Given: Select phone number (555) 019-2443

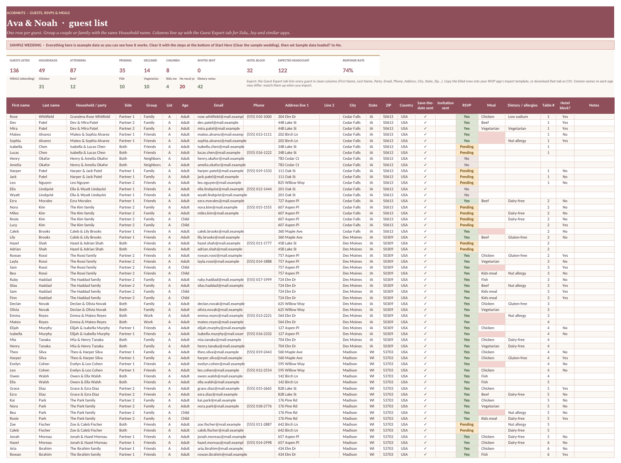Looking at the screenshot, I should coord(259,352).
